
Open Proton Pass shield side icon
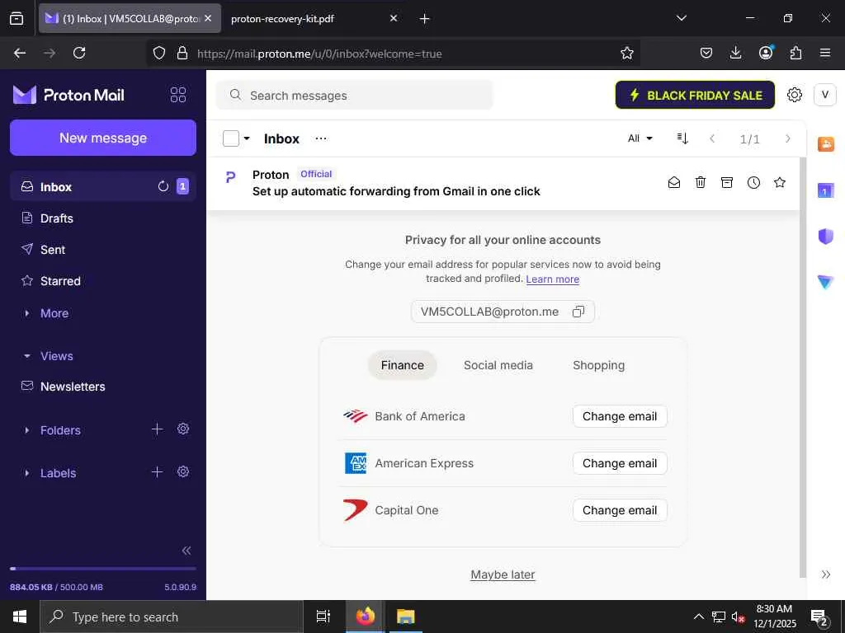(x=825, y=236)
